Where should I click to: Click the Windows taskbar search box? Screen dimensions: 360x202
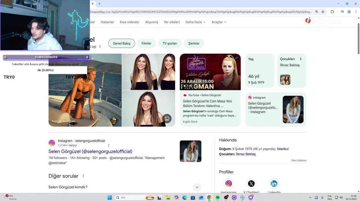click(x=135, y=198)
